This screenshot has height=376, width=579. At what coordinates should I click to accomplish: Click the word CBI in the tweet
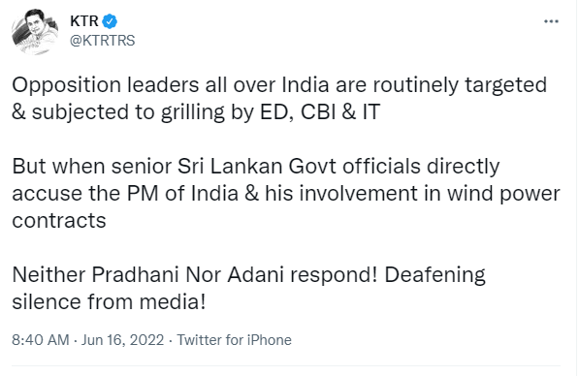pos(318,111)
